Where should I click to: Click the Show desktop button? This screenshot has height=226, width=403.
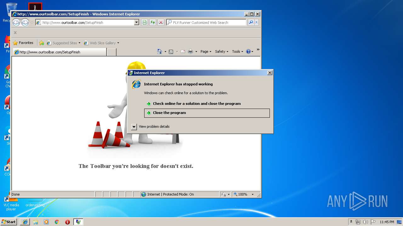(400, 222)
